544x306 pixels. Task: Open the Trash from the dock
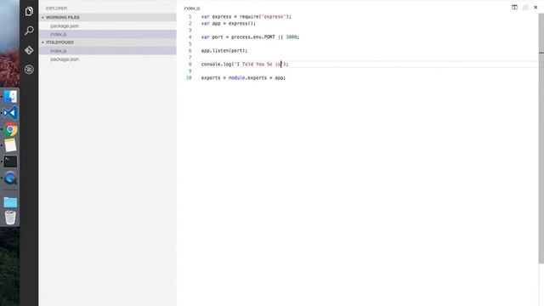(10, 218)
